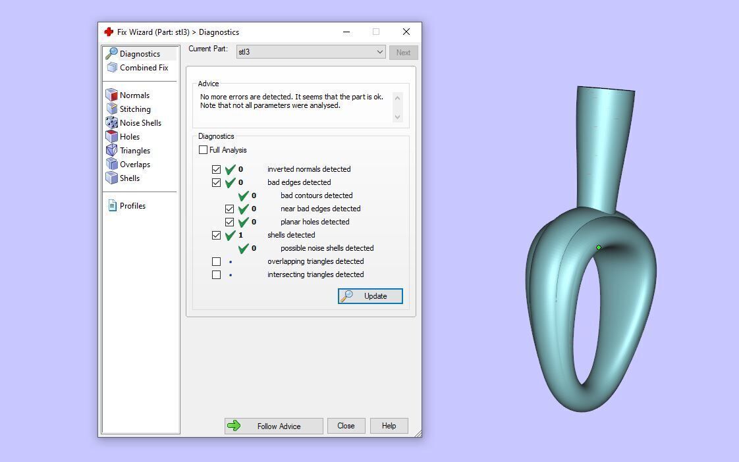Click the Shells cube icon
Image resolution: width=739 pixels, height=462 pixels.
pos(112,178)
